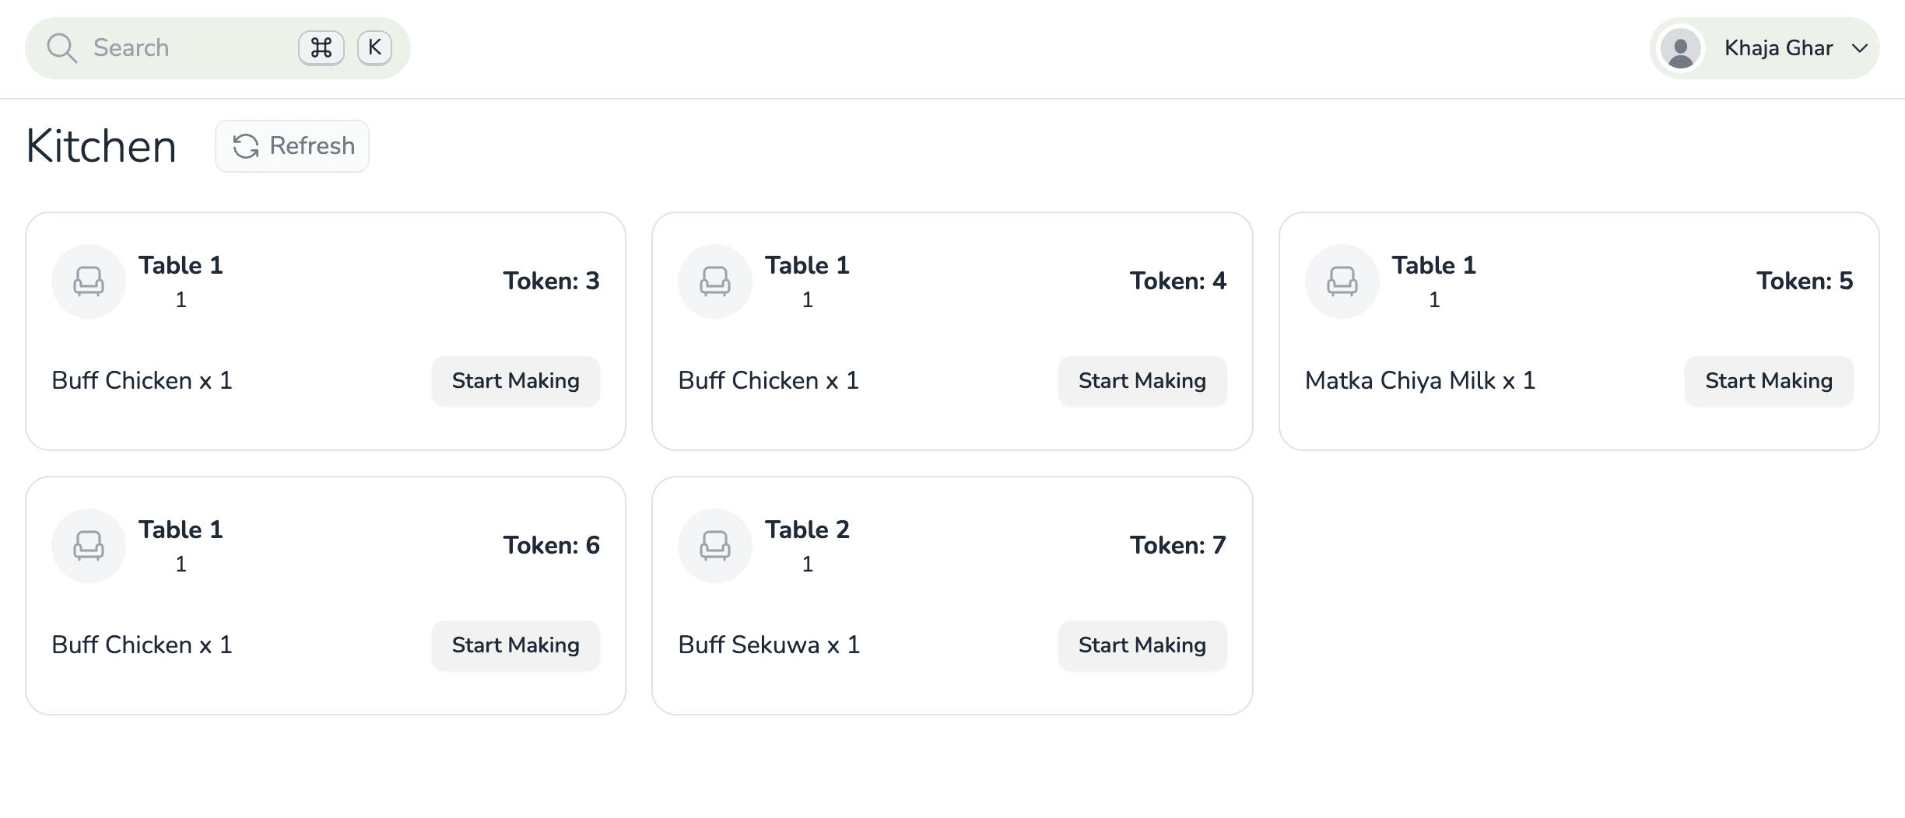
Task: Start making Token 6 Buff Chicken
Action: pyautogui.click(x=515, y=645)
